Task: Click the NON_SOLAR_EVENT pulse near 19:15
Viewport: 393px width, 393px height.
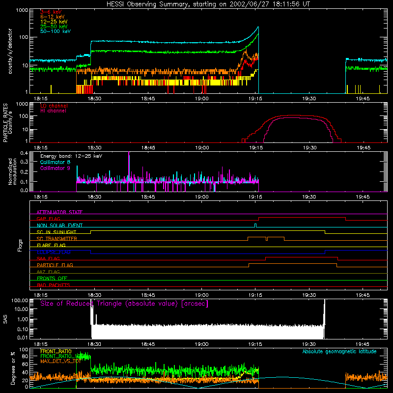Action: tap(255, 225)
